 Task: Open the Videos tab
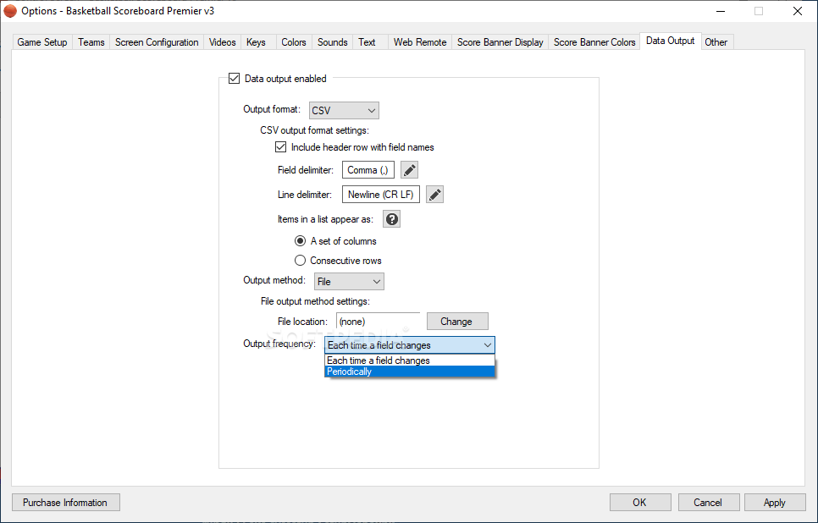click(x=222, y=42)
